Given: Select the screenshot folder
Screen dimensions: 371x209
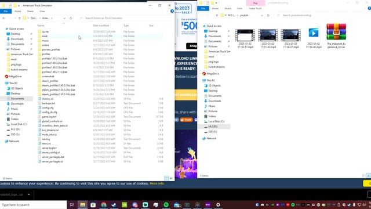Looking at the screenshot, I should coord(48,76).
